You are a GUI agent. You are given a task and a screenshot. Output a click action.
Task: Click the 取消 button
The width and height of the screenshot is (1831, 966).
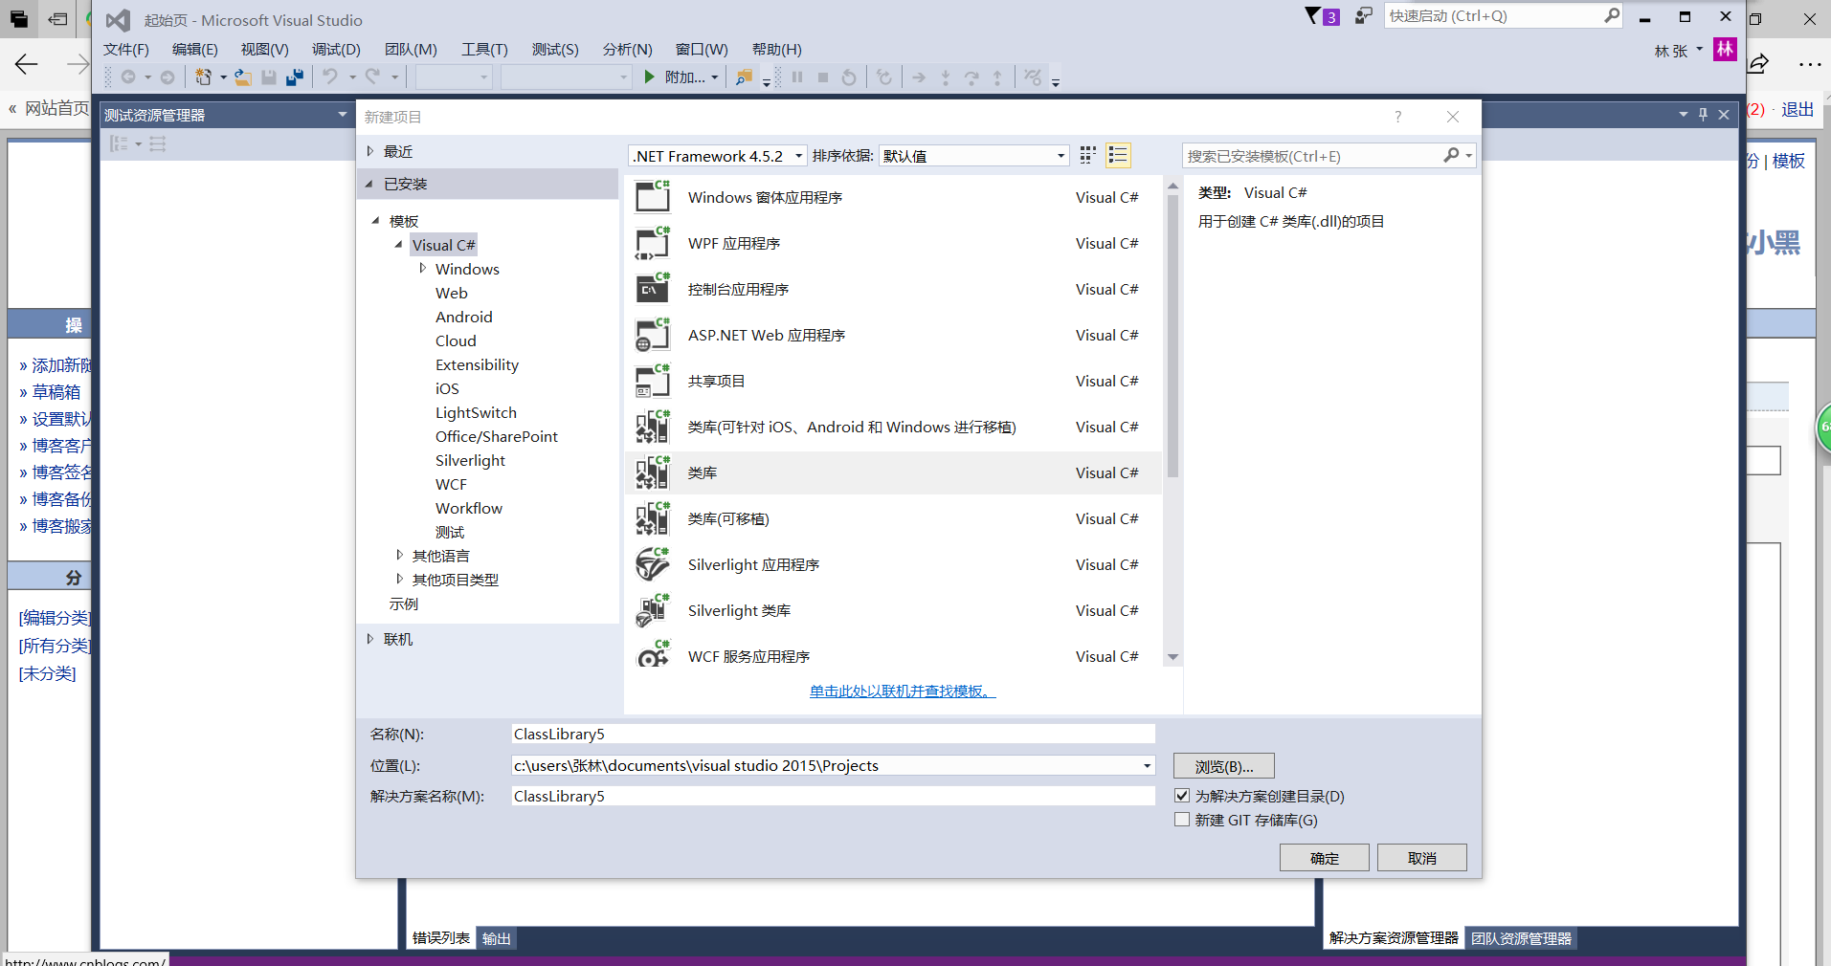(1422, 858)
